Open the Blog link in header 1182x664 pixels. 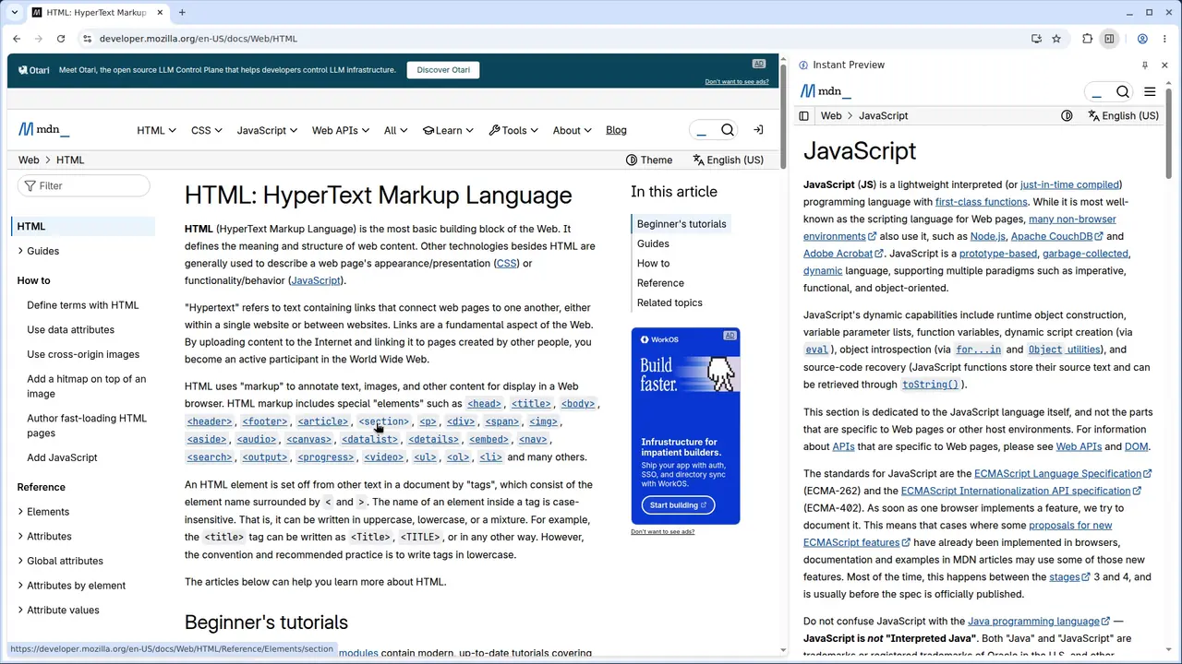[616, 130]
